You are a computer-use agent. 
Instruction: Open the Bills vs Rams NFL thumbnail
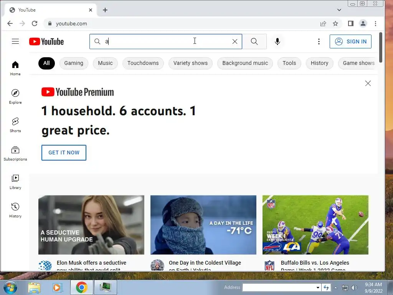315,225
